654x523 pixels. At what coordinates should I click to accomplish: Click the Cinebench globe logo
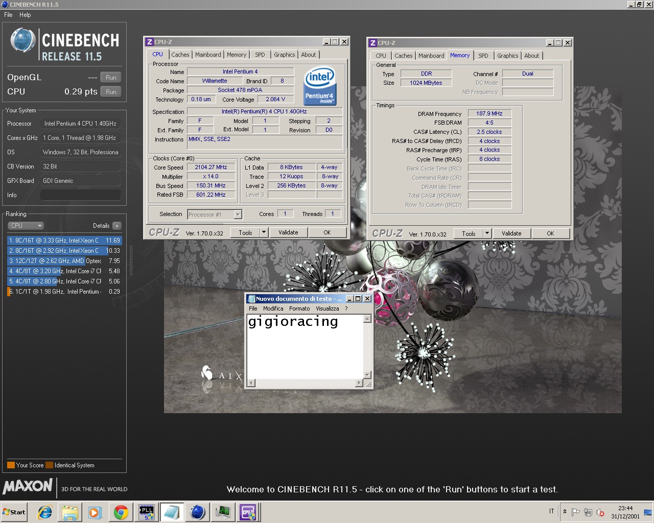tap(23, 40)
